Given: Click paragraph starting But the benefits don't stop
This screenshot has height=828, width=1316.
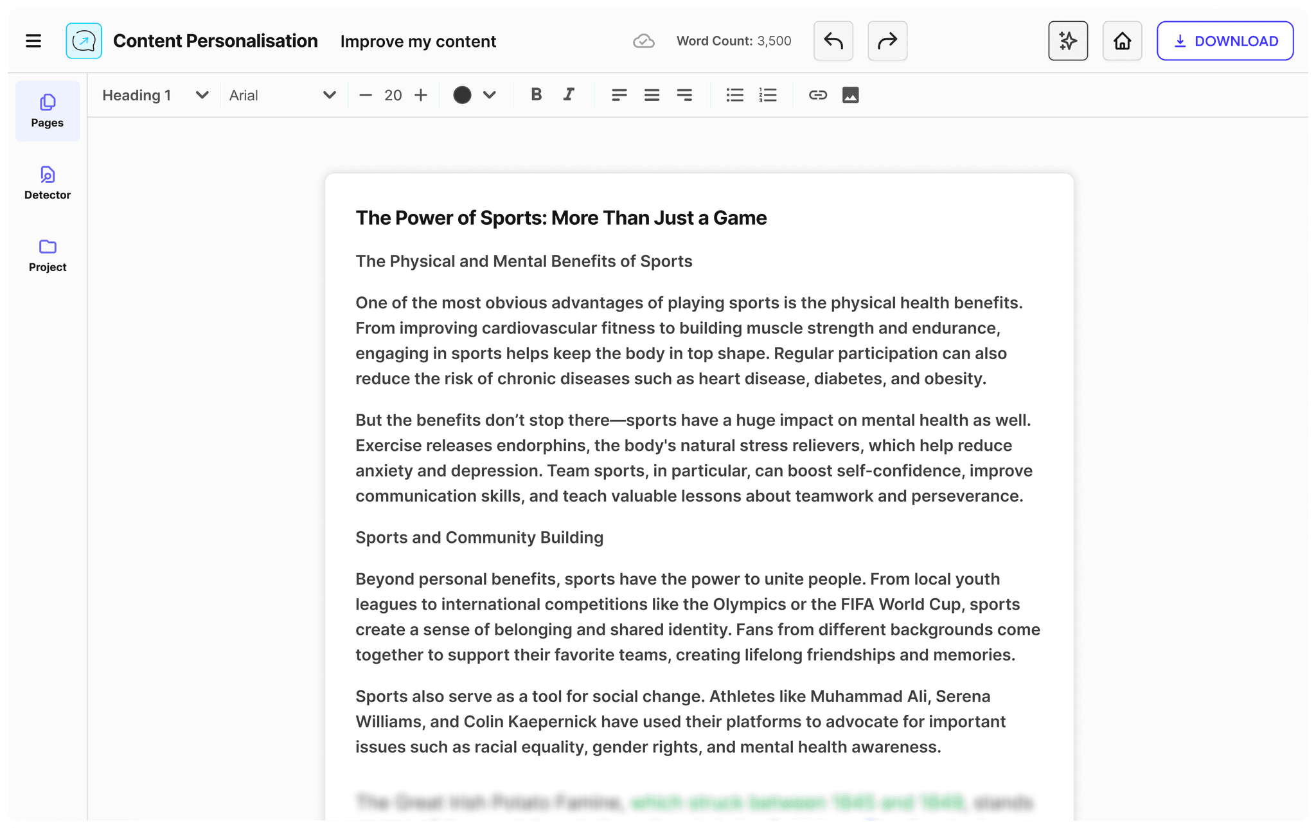Looking at the screenshot, I should [694, 458].
